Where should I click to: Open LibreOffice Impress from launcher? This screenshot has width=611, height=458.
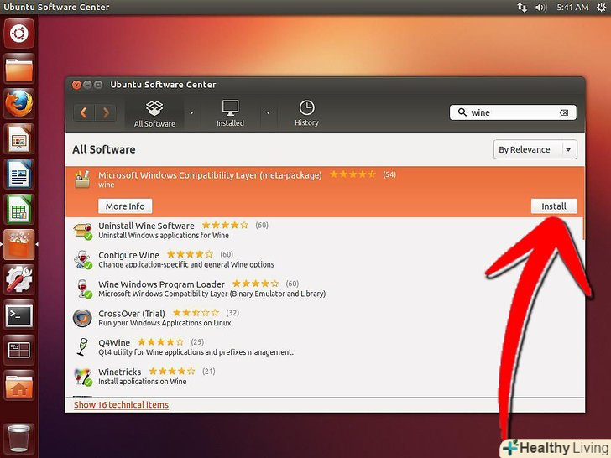18,139
